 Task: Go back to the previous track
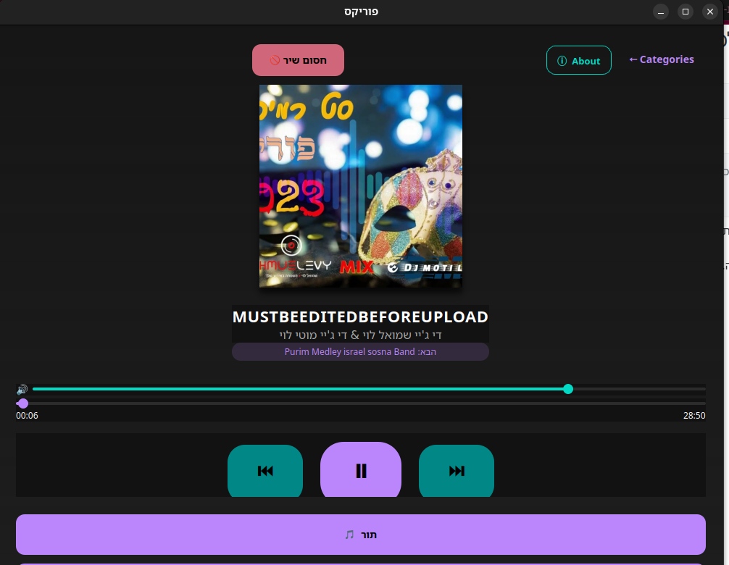[265, 471]
